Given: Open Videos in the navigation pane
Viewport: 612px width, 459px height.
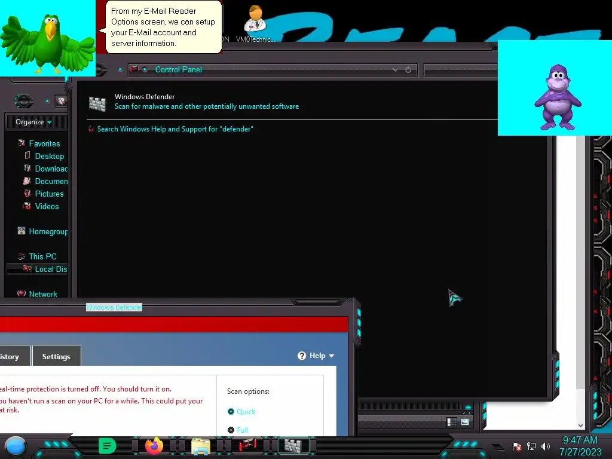Looking at the screenshot, I should pos(47,206).
